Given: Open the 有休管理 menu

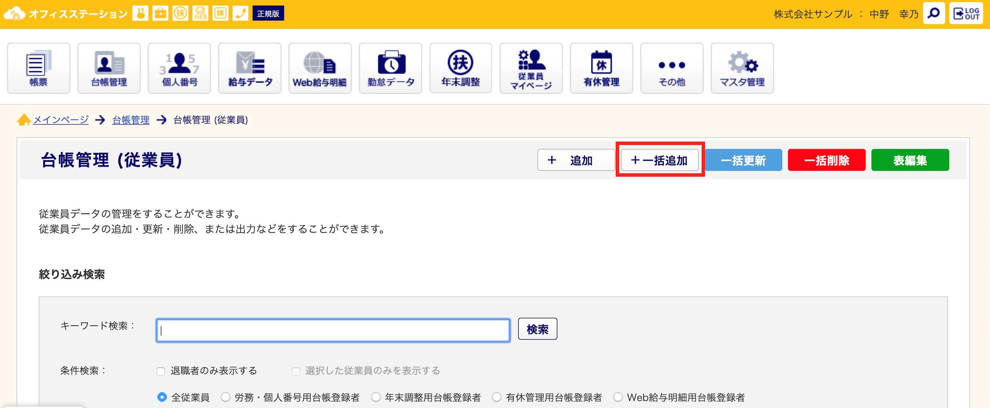Looking at the screenshot, I should point(602,68).
